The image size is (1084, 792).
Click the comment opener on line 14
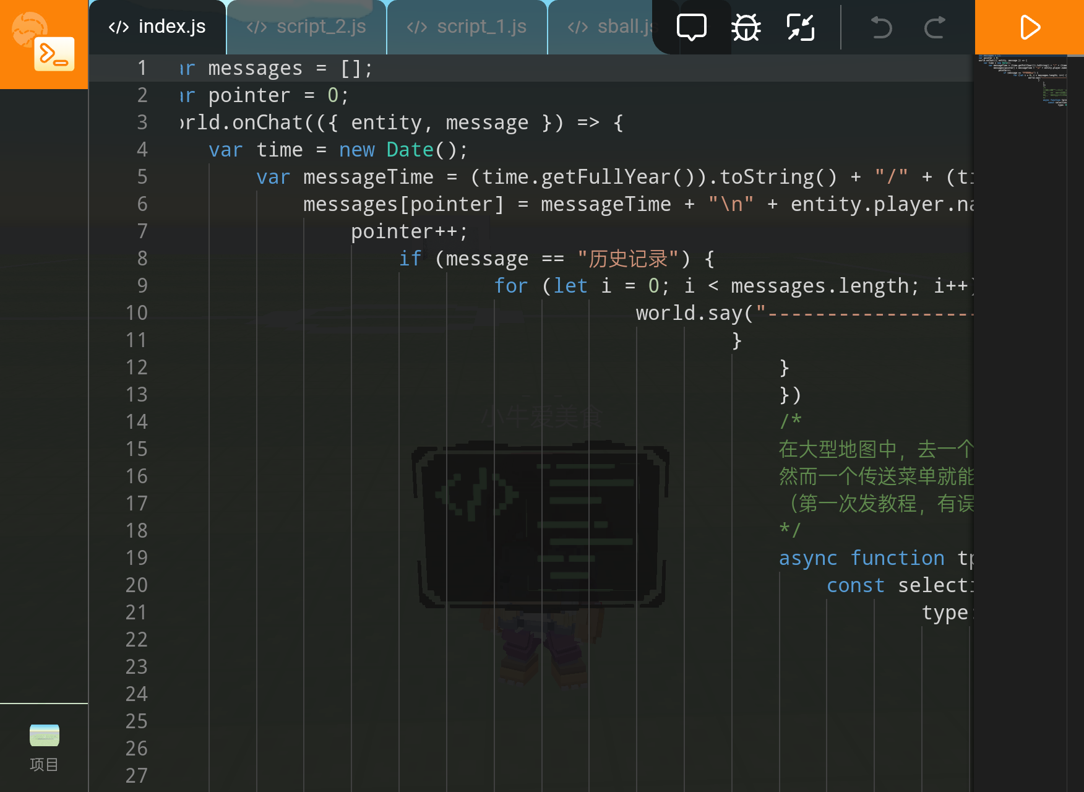[791, 422]
